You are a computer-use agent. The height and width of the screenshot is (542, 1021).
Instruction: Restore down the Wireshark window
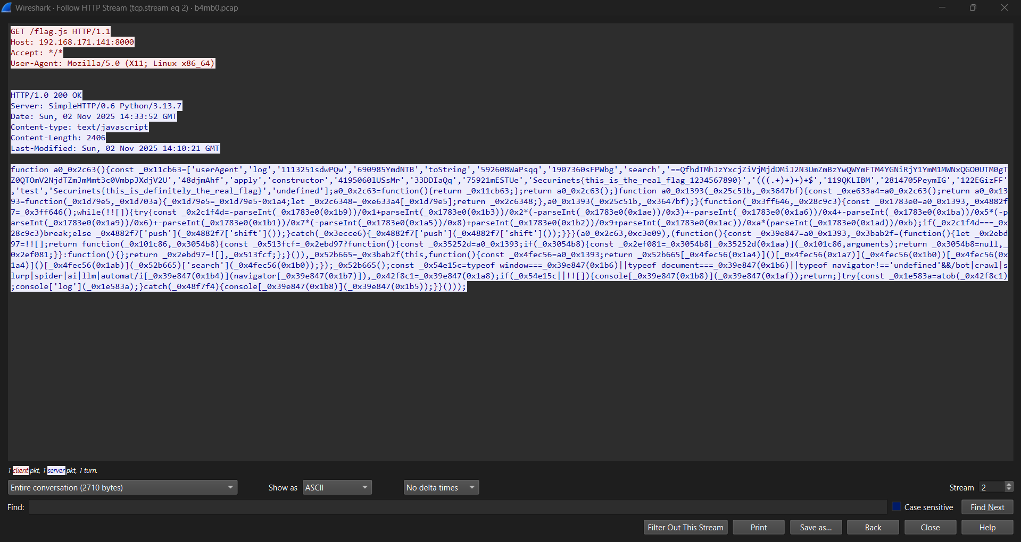(973, 7)
